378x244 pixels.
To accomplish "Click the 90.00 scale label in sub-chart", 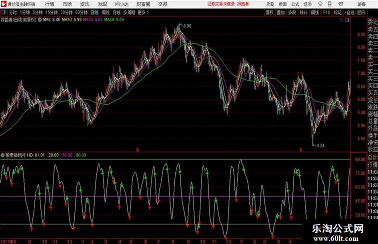I will [x=360, y=159].
